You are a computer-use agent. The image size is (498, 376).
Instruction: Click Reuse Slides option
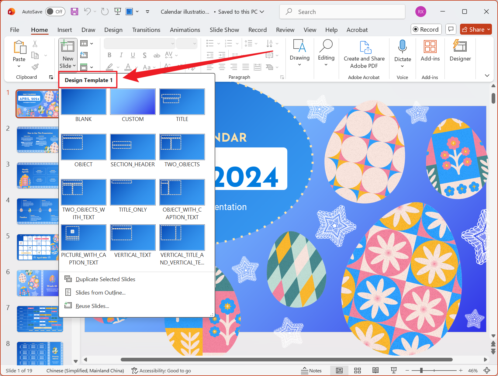[x=92, y=306]
